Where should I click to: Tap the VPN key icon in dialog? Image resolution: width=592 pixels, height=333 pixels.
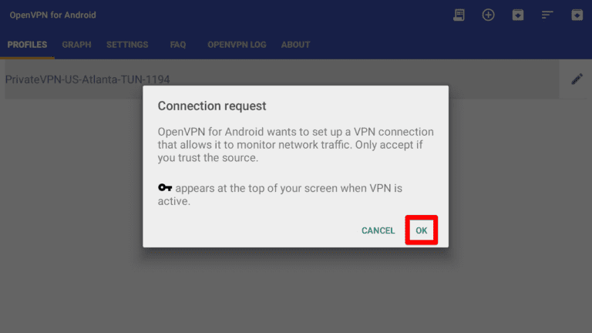click(x=165, y=187)
